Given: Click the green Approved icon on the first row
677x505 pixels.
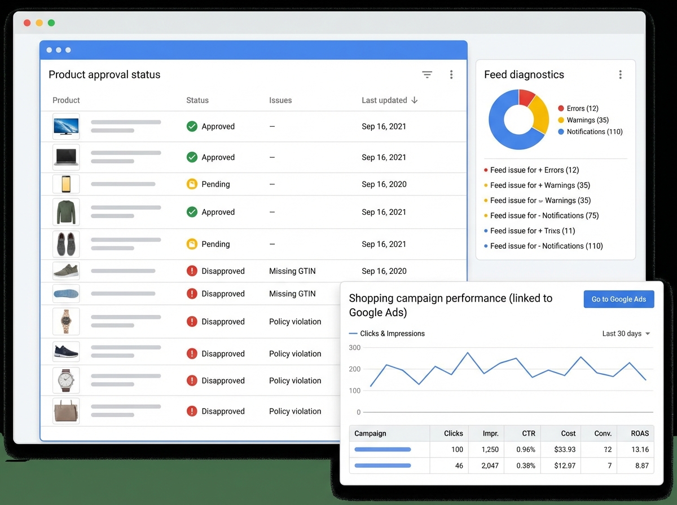Looking at the screenshot, I should [192, 126].
